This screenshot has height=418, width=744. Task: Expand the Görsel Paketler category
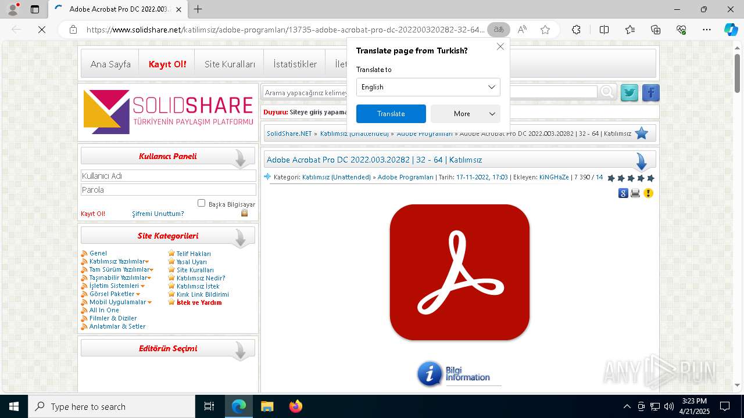pyautogui.click(x=138, y=294)
